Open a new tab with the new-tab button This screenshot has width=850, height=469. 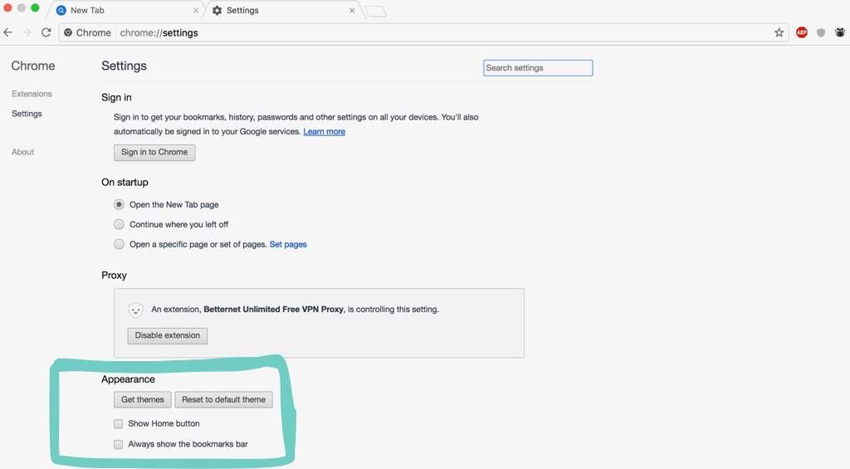click(376, 12)
